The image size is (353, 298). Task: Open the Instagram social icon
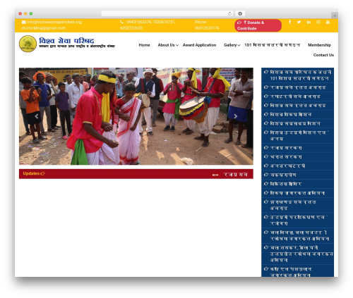[x=318, y=22]
